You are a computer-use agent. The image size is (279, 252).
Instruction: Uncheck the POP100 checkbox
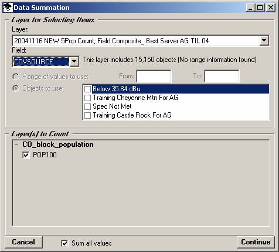click(26, 155)
